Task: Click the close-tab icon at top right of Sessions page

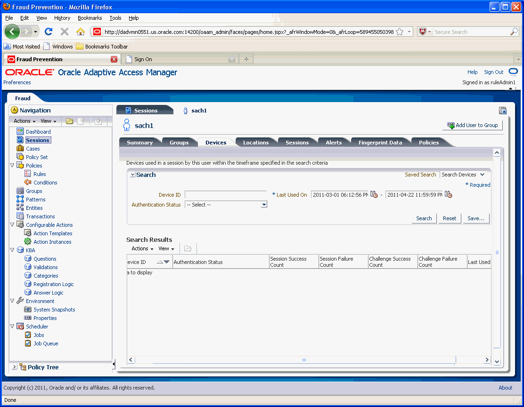Action: click(x=502, y=110)
